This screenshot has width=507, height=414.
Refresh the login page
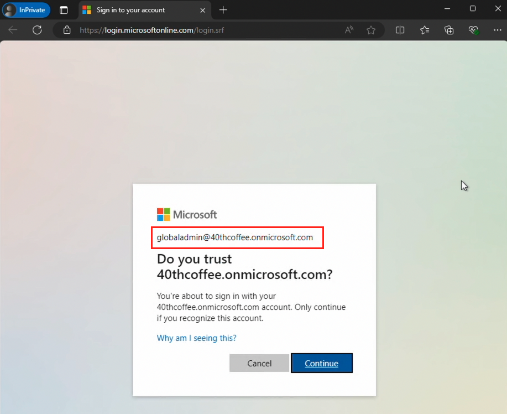coord(37,30)
